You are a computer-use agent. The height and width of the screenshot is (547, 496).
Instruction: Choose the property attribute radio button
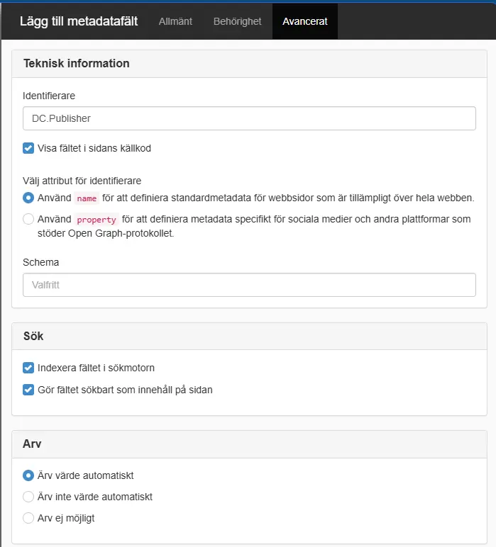28,219
